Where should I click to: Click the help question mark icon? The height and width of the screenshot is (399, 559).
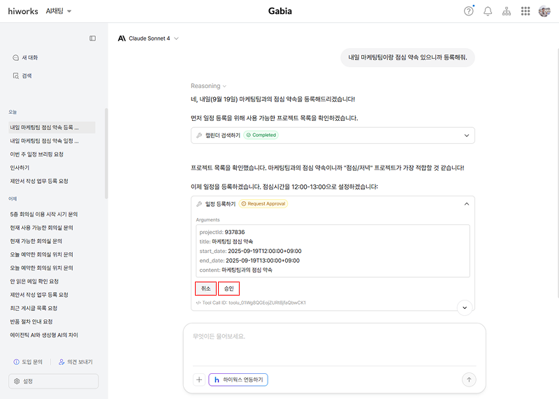(469, 11)
